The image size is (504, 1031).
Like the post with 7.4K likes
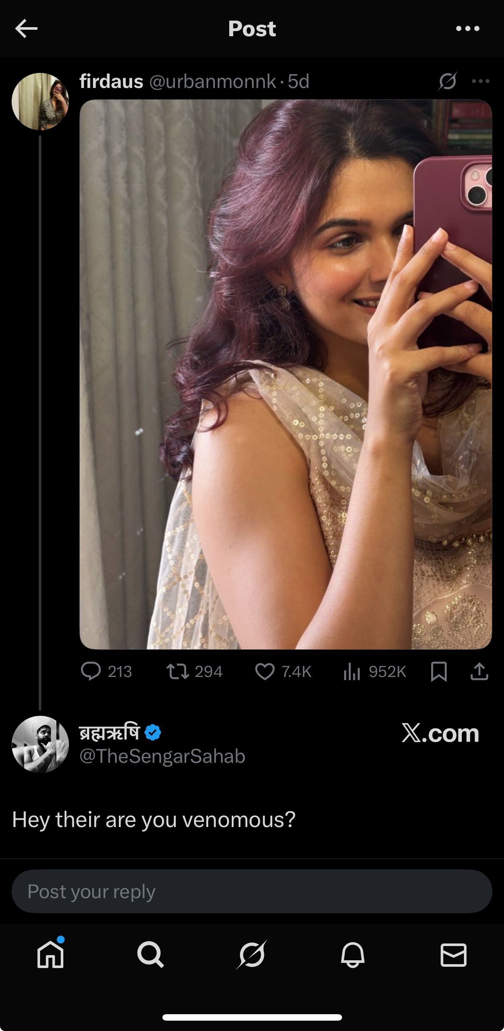pyautogui.click(x=264, y=671)
